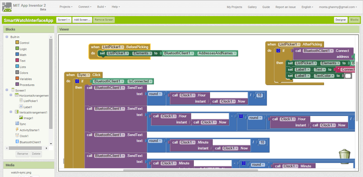Click the Sync button component icon
The width and height of the screenshot is (363, 177).
(17, 123)
